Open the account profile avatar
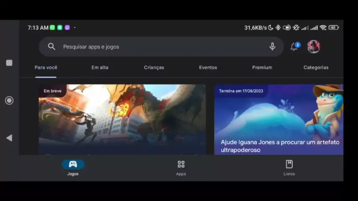The height and width of the screenshot is (201, 358). [314, 46]
